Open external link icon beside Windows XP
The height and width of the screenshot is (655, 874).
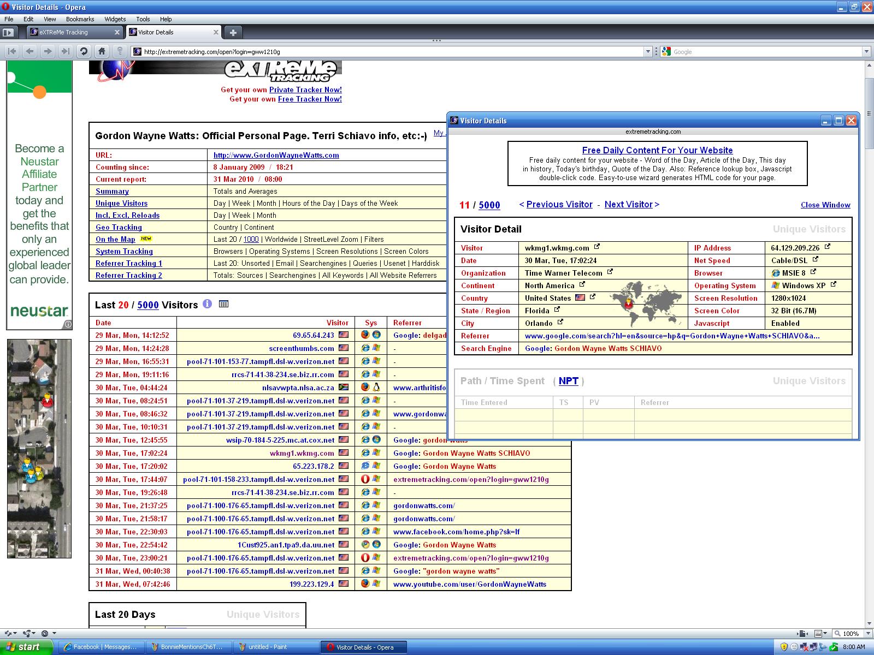pyautogui.click(x=834, y=284)
